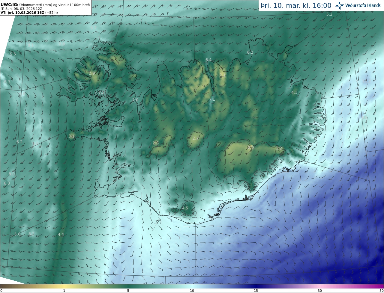Click the 2.9 value on the map
Viewport: 384px width, 293px height.
(92, 73)
